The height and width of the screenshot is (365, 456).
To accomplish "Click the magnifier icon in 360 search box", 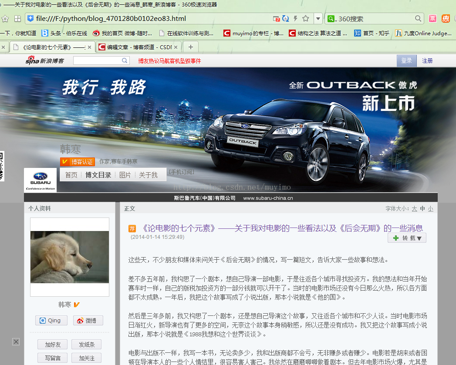I will [x=418, y=19].
